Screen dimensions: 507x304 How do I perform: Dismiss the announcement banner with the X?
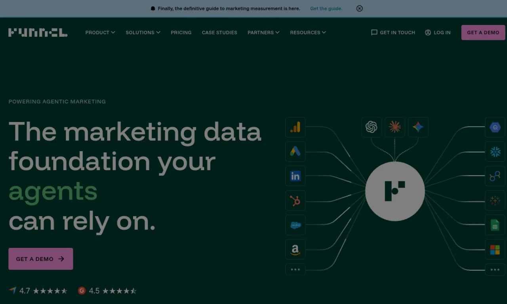tap(359, 8)
